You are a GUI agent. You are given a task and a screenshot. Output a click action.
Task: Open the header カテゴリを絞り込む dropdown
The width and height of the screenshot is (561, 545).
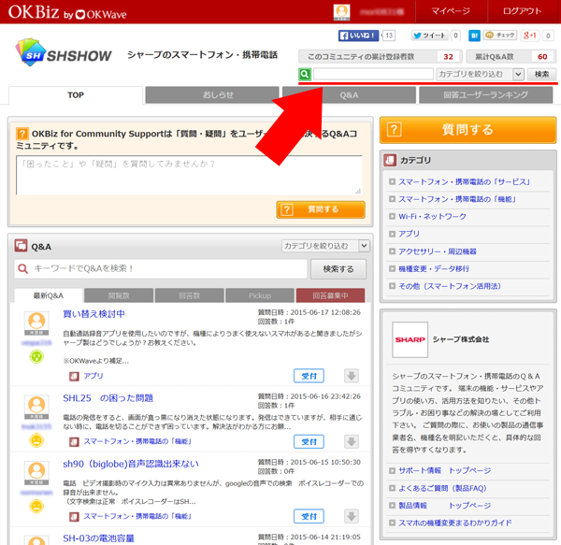pos(480,74)
